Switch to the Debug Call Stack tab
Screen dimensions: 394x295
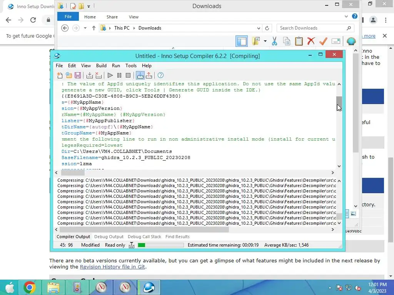click(145, 237)
